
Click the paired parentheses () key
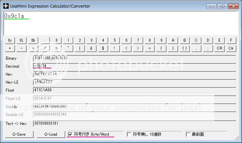click(185, 48)
